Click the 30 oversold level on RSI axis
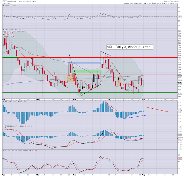The image size is (184, 176). 179,21
